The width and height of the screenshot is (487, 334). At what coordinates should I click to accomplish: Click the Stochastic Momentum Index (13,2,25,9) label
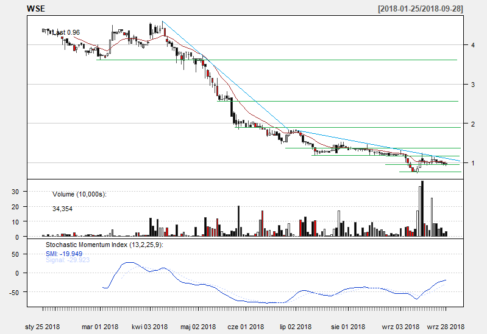(104, 245)
